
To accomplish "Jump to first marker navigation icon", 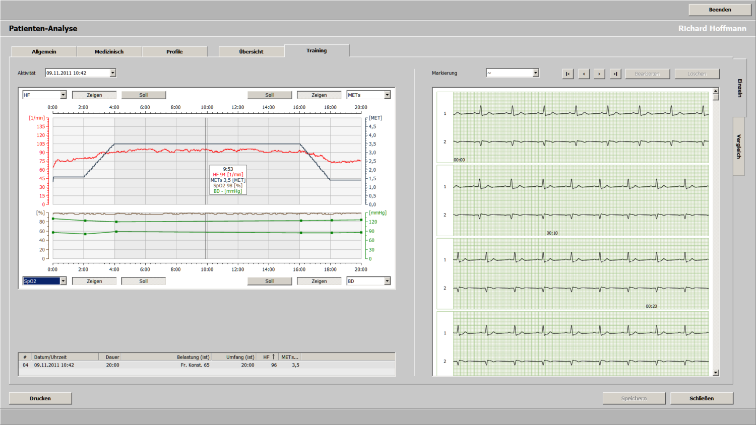I will (568, 74).
